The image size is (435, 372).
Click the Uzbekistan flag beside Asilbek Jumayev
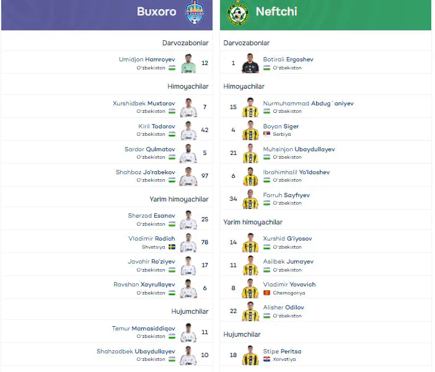[266, 270]
